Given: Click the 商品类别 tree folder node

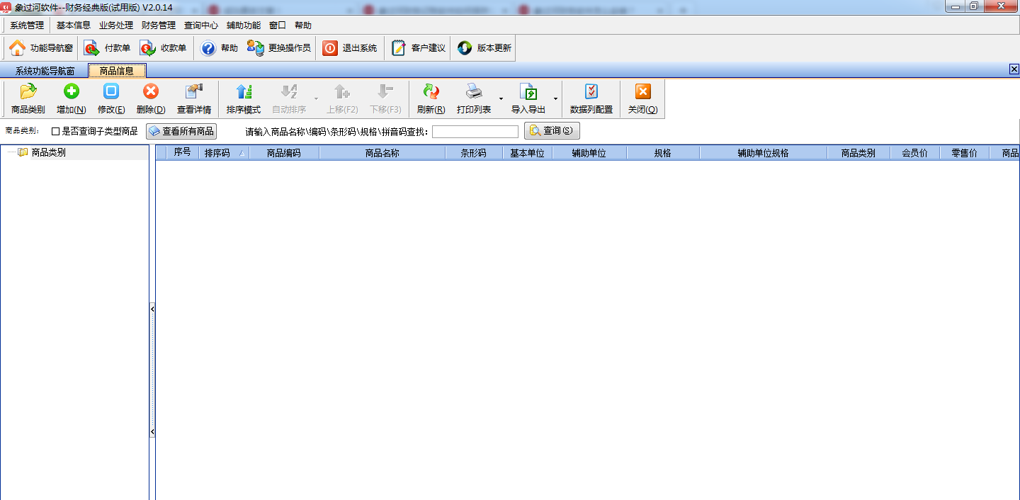Looking at the screenshot, I should pyautogui.click(x=42, y=152).
